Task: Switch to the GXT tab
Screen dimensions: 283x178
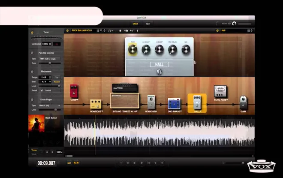Action: coord(148,24)
